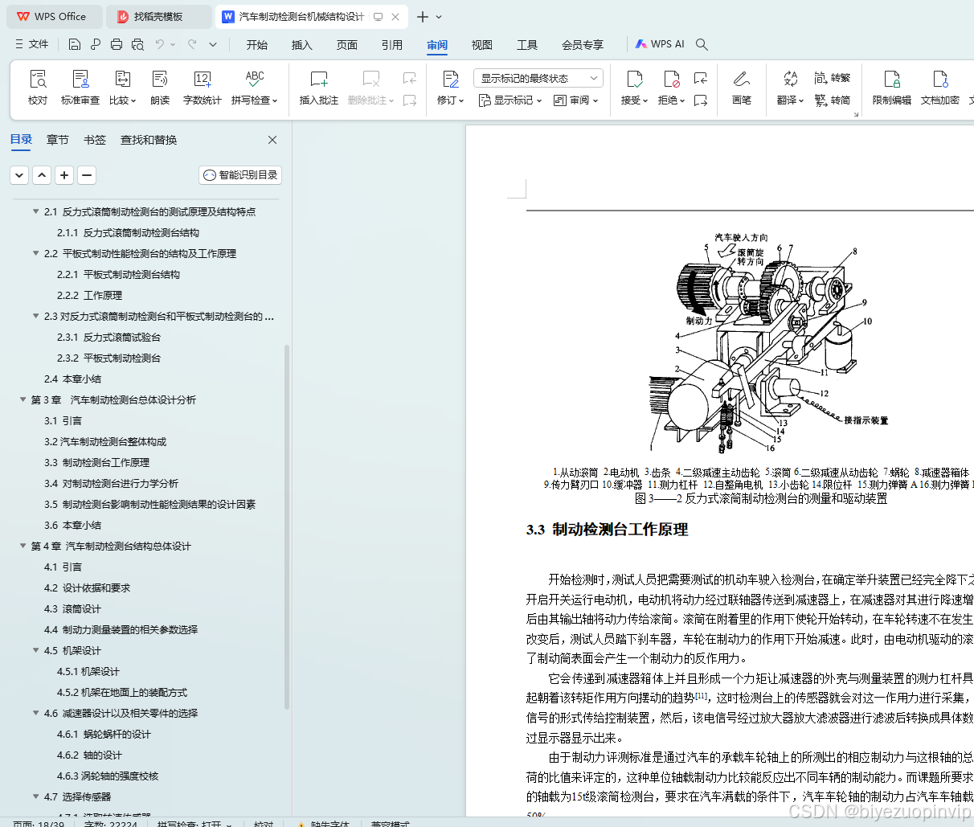Open the 审阅 pane dropdown
The height and width of the screenshot is (827, 974).
pos(575,100)
